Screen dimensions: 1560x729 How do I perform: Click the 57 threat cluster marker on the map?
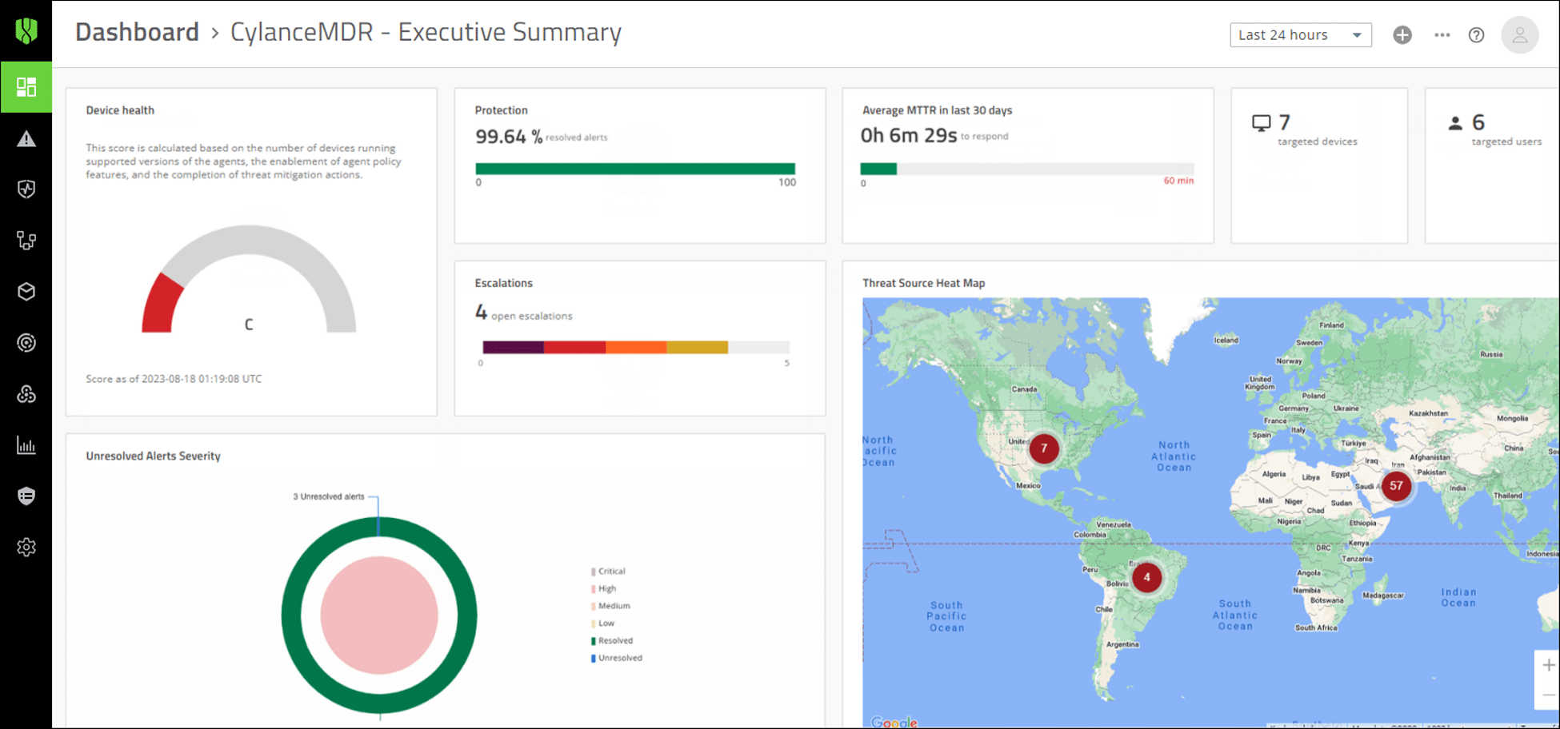[1396, 486]
